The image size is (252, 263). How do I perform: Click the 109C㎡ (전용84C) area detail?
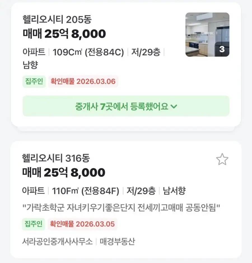[88, 52]
